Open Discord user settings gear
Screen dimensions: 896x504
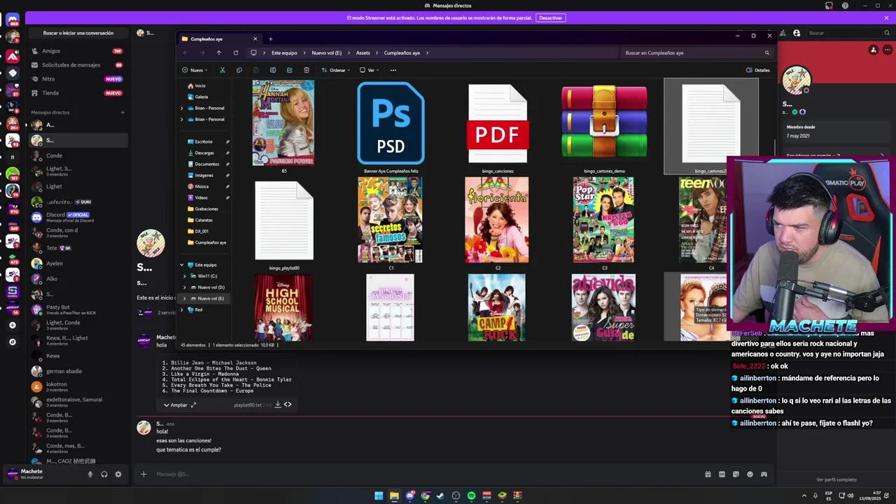pos(118,474)
